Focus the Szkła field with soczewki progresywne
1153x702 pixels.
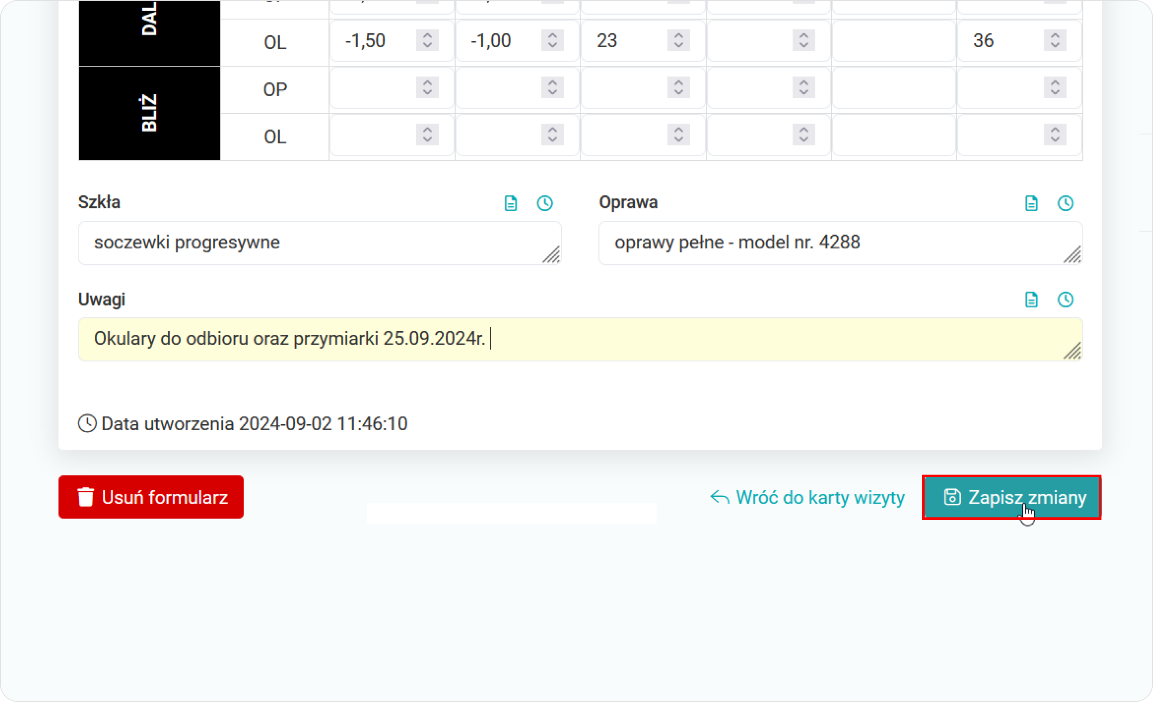coord(320,243)
